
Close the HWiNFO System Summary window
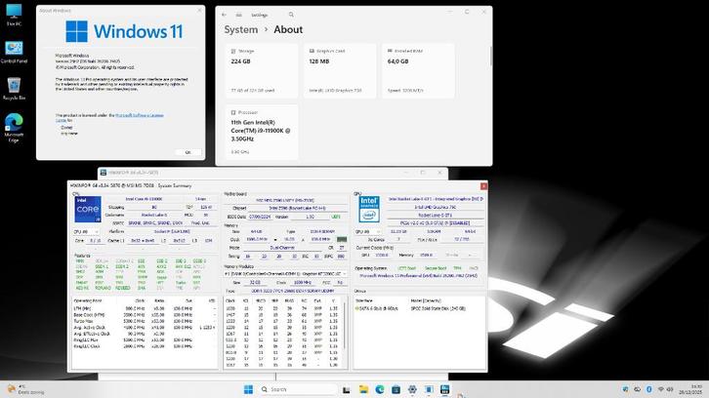click(x=483, y=185)
